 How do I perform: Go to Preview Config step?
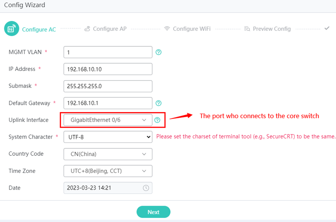[272, 29]
